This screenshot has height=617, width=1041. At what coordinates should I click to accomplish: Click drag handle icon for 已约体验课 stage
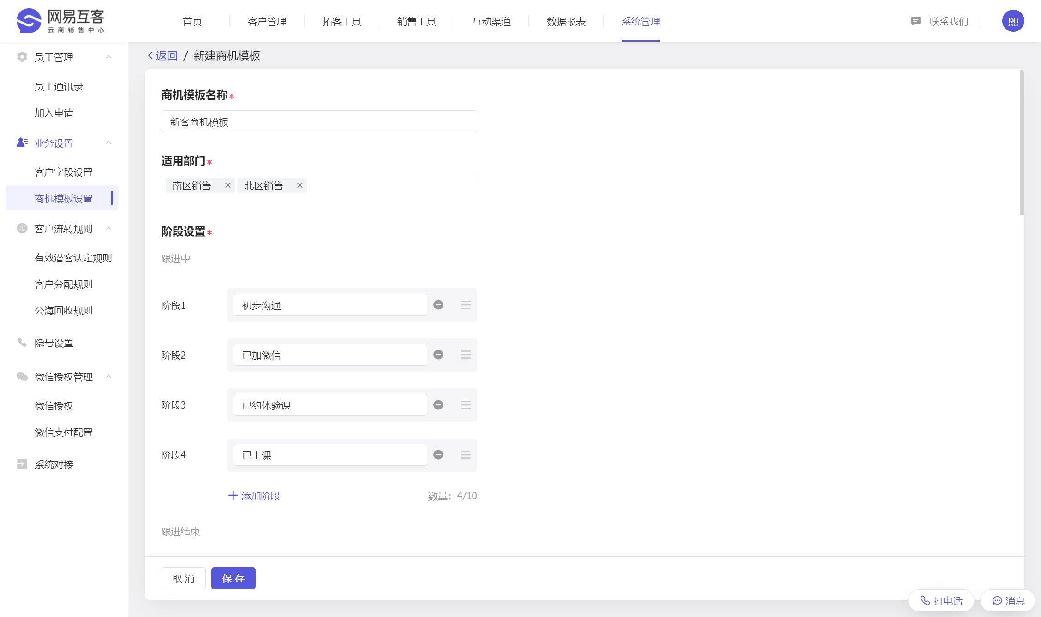[x=466, y=405]
